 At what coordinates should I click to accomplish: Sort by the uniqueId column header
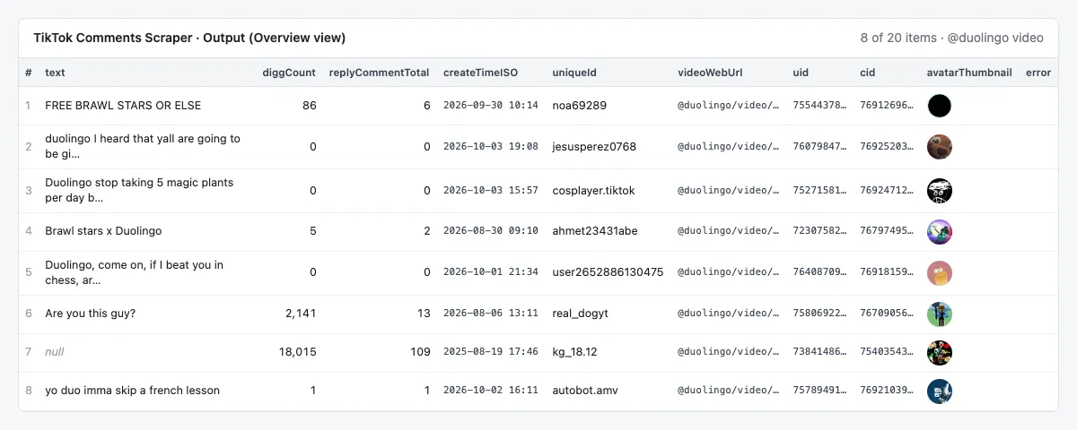point(574,73)
